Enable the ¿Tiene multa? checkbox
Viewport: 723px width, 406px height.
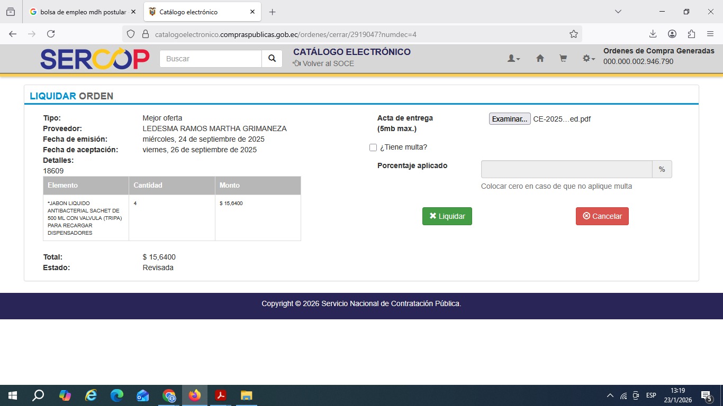(373, 147)
